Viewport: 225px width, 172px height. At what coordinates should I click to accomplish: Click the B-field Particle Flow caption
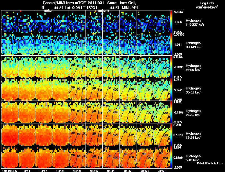point(210,163)
